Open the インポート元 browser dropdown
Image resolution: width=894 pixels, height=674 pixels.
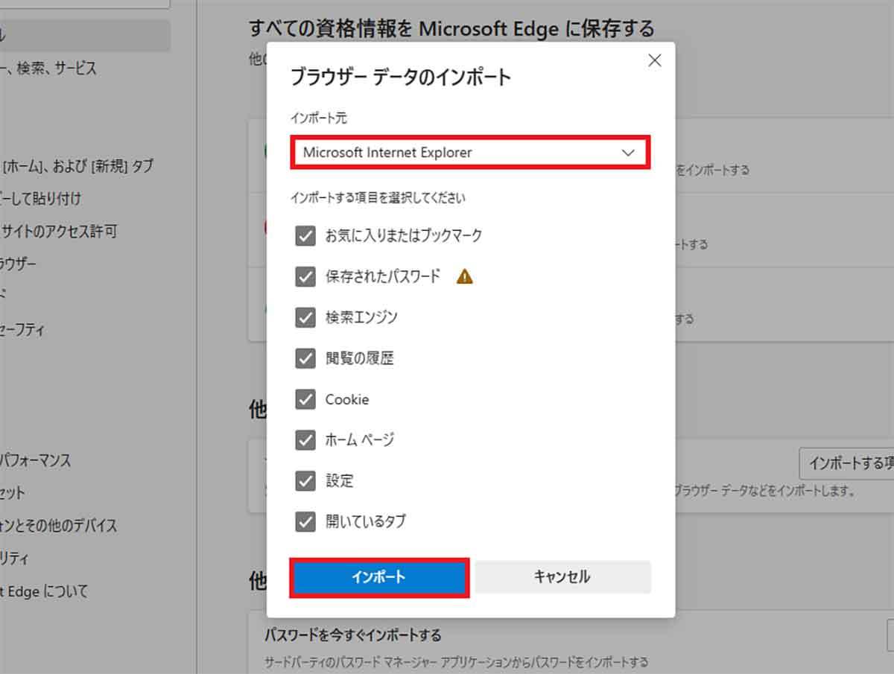tap(470, 153)
